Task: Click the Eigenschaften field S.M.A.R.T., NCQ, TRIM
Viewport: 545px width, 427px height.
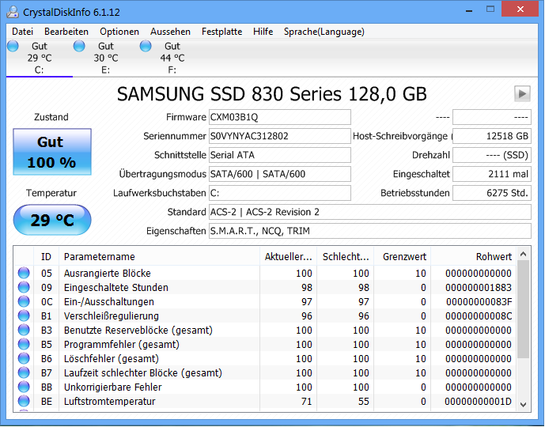Action: (x=370, y=231)
